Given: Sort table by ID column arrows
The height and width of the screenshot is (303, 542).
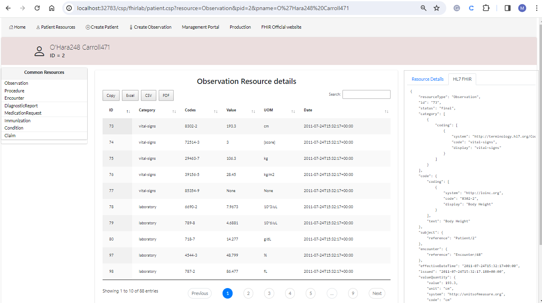Looking at the screenshot, I should coord(128,111).
